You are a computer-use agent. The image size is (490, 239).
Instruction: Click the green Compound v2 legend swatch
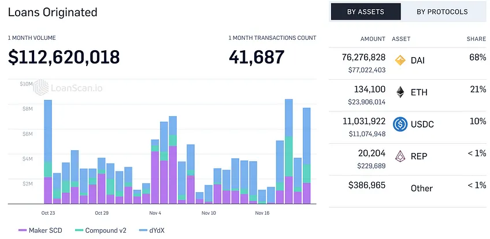coord(79,230)
